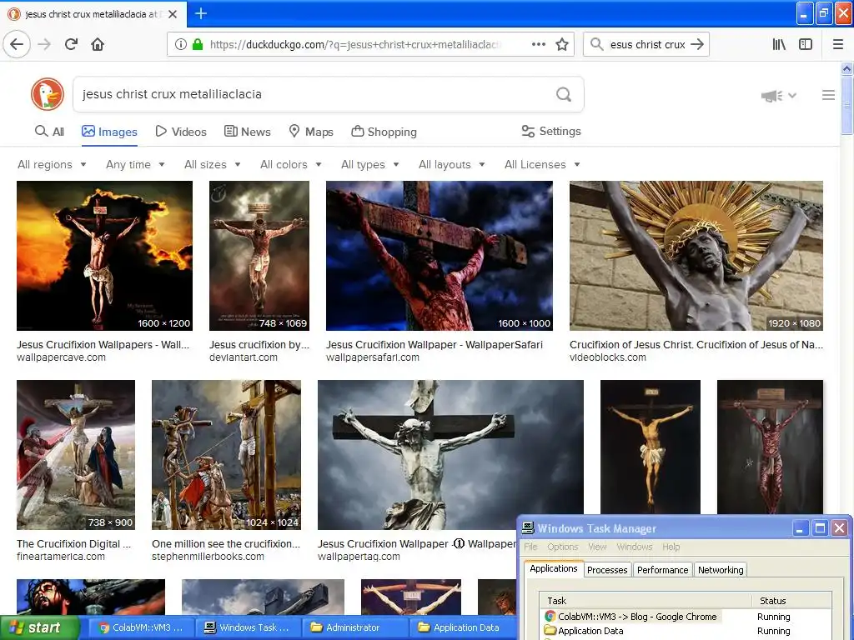Expand the All Licenses filter

[x=542, y=164]
